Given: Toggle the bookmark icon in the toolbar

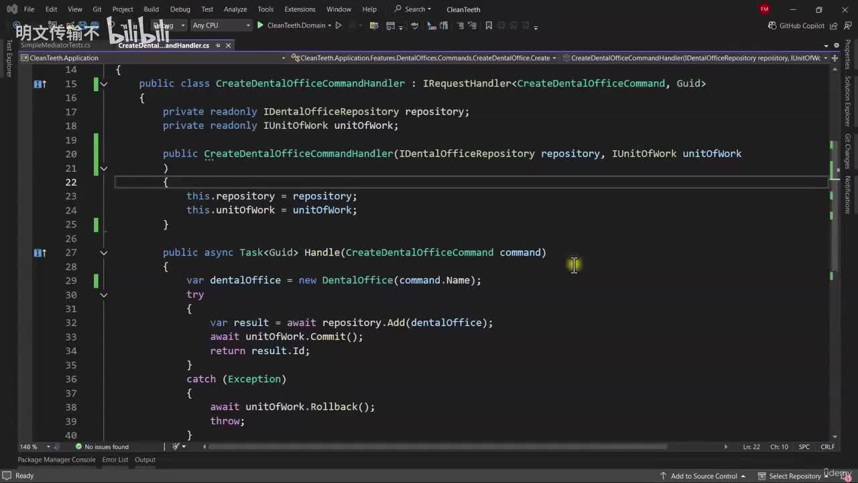Looking at the screenshot, I should coord(489,25).
